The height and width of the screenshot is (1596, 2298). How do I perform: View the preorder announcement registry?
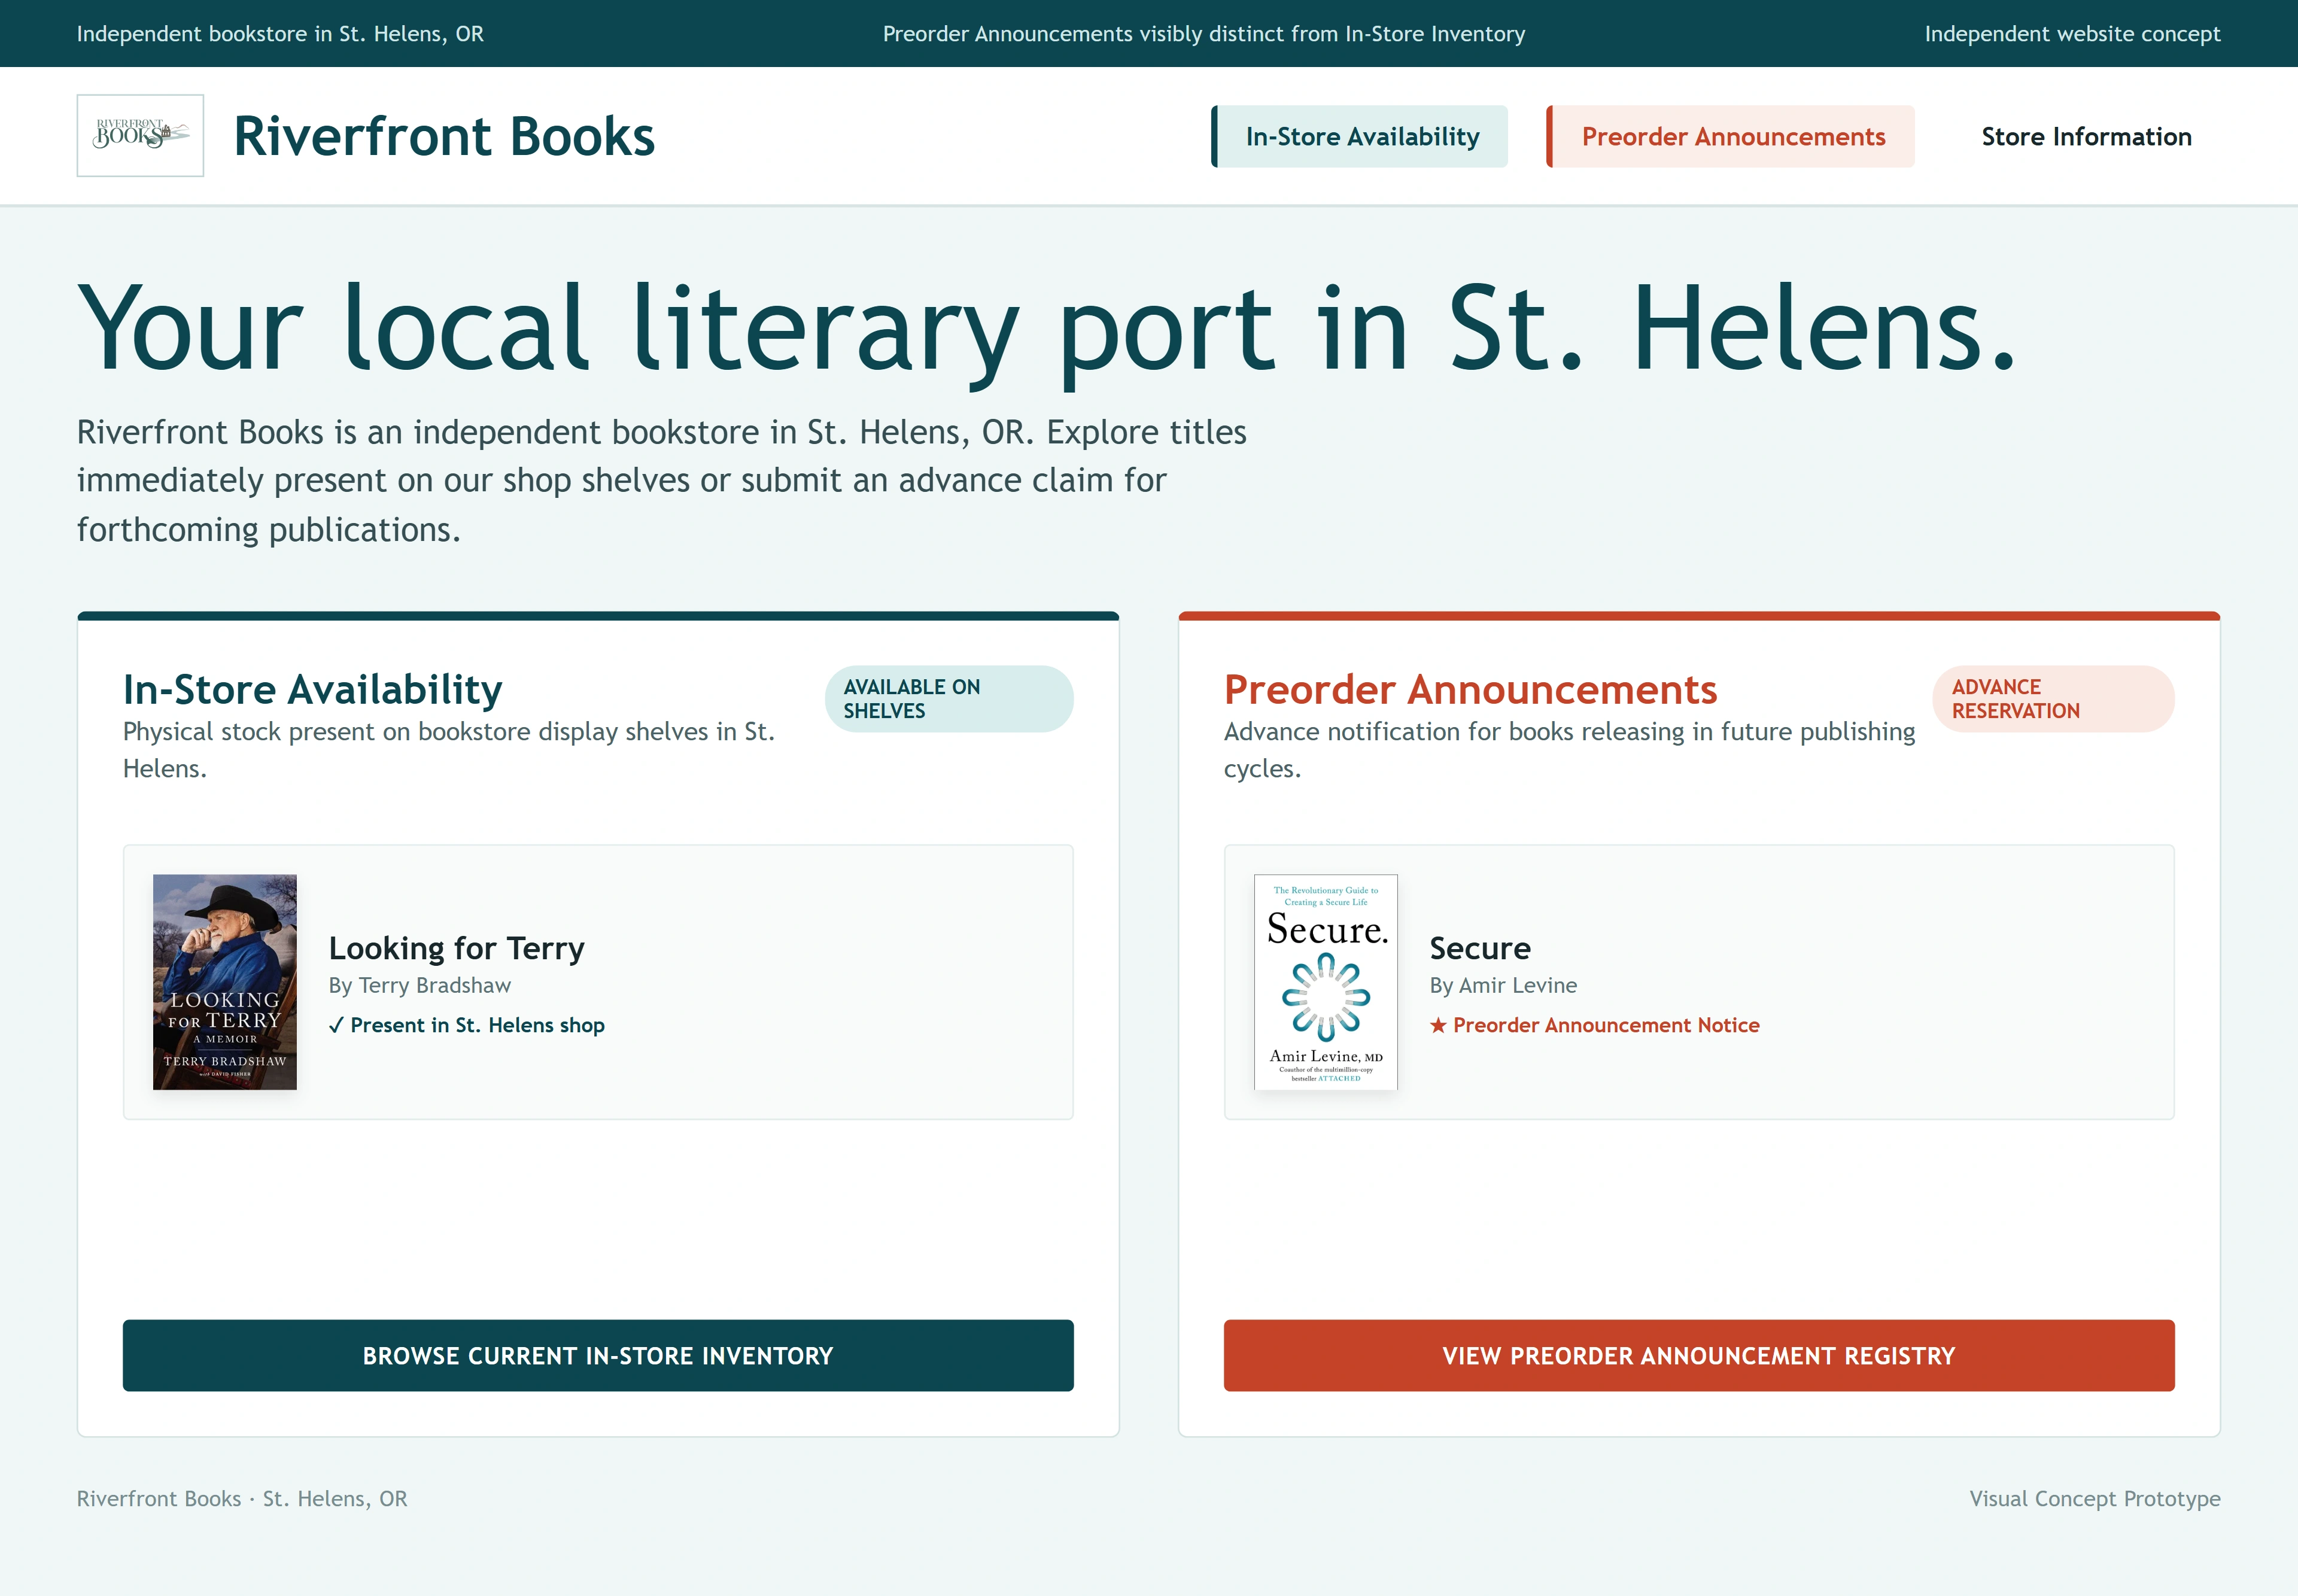pos(1699,1355)
